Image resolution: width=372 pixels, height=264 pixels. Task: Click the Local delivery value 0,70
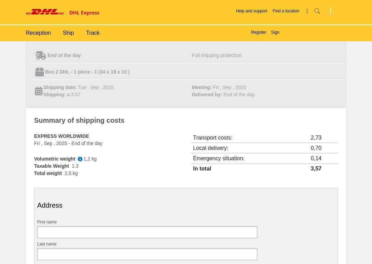[x=316, y=148]
